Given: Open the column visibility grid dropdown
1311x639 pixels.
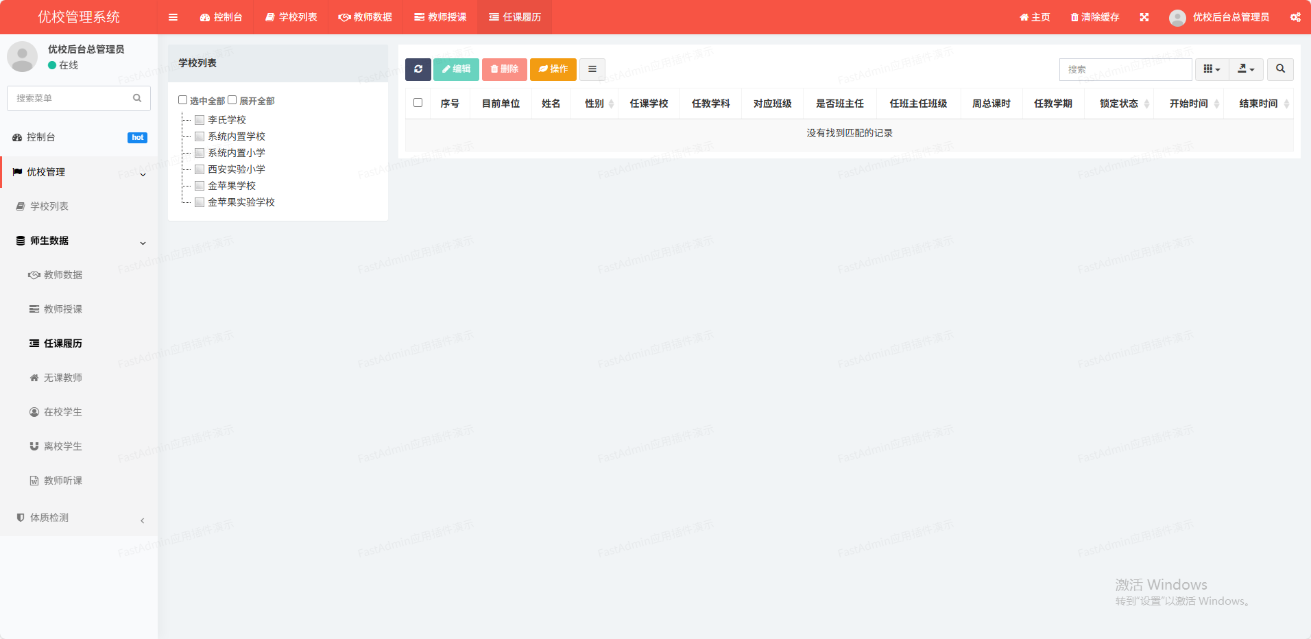Looking at the screenshot, I should 1212,69.
